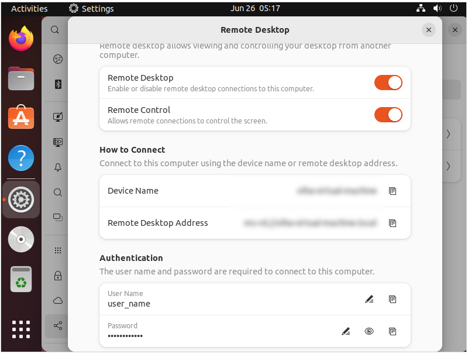
Task: Edit the User Name with the pencil icon
Action: [x=369, y=299]
